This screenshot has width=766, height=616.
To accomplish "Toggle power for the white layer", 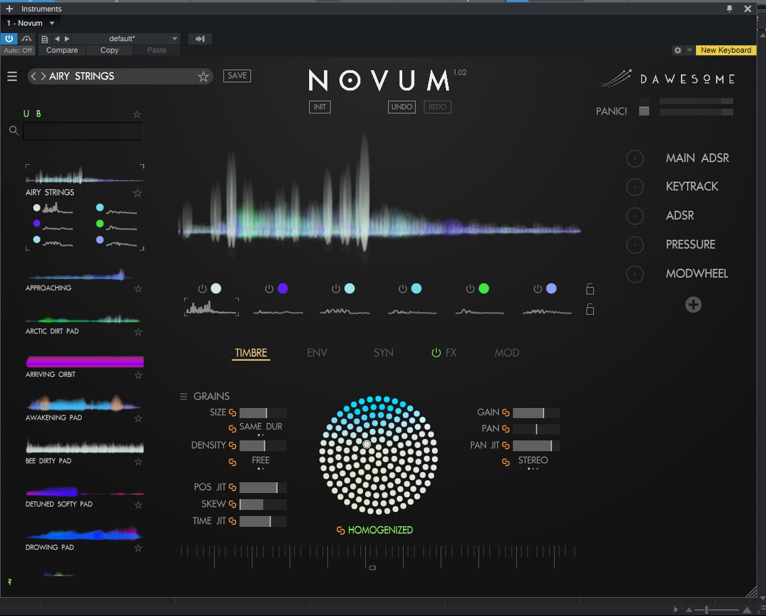I will 202,289.
